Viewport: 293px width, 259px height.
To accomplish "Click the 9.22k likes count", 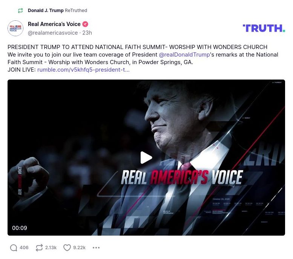I will (x=79, y=248).
